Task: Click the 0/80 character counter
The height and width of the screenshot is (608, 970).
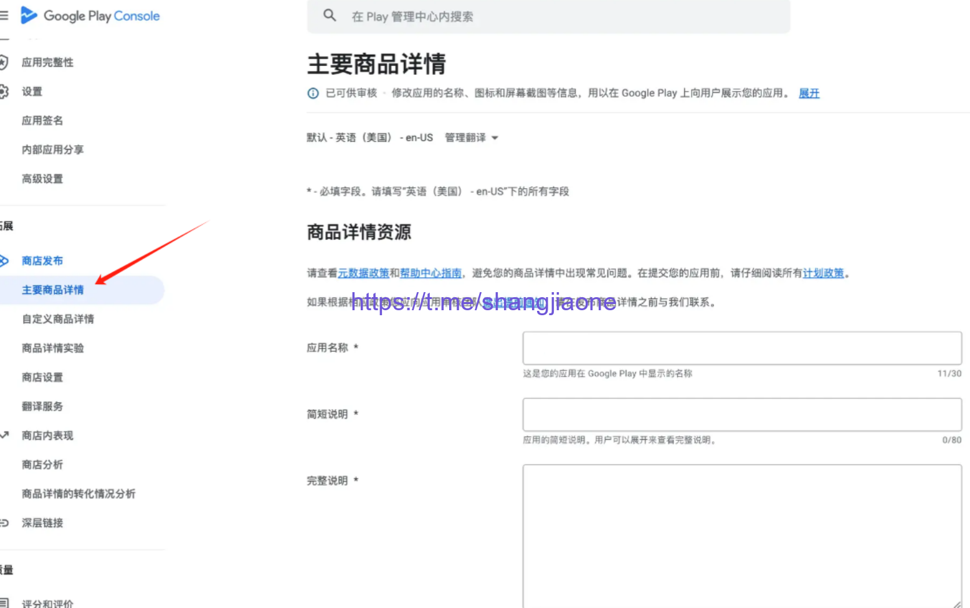Action: [952, 440]
